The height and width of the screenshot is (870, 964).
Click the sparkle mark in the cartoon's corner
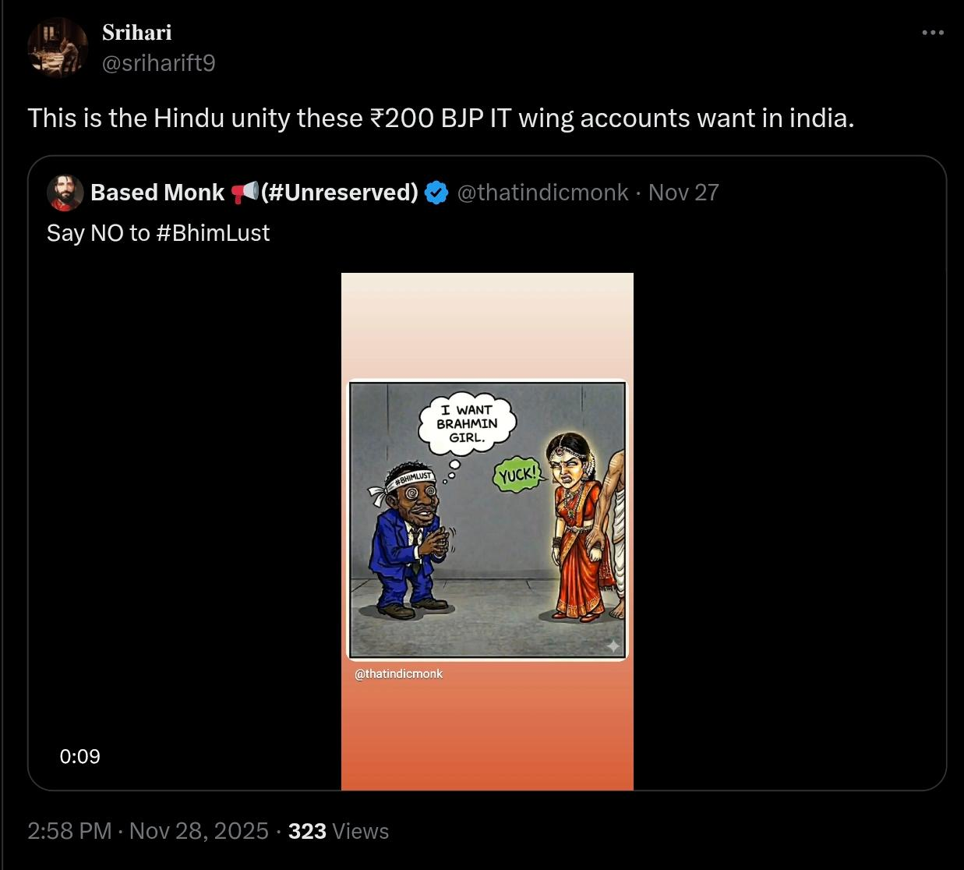[613, 645]
